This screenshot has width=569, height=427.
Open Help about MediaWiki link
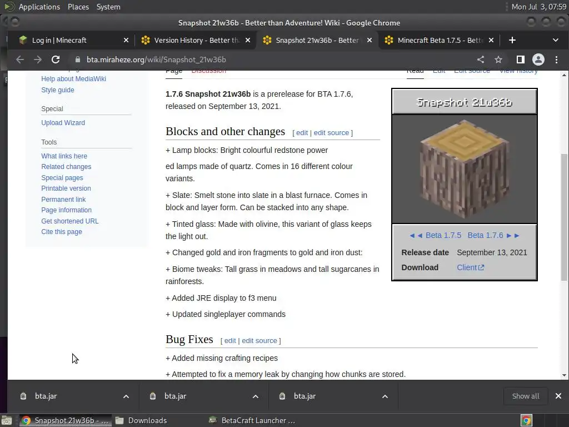tap(74, 79)
